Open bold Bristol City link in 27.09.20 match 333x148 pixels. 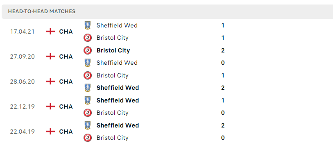pyautogui.click(x=113, y=50)
